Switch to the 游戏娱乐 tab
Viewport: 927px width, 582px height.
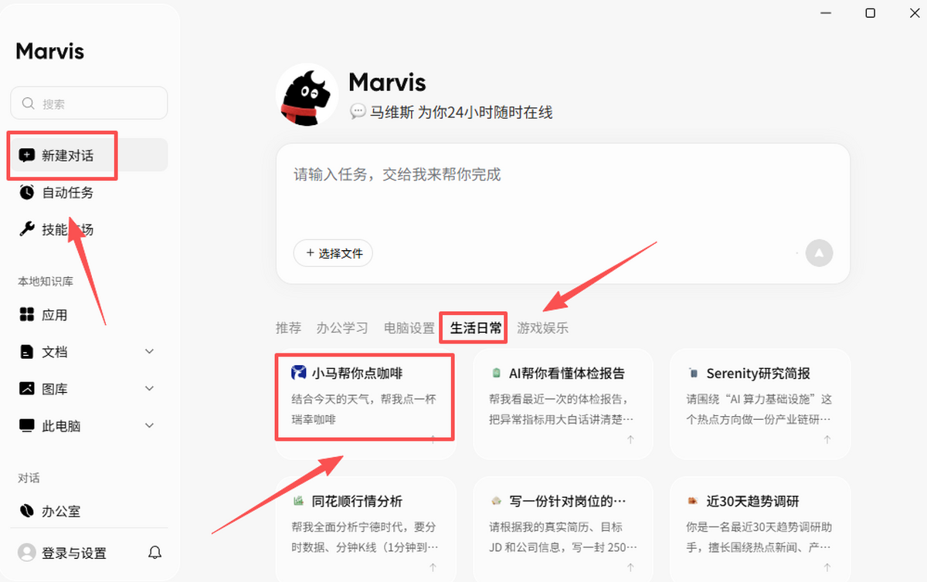543,328
